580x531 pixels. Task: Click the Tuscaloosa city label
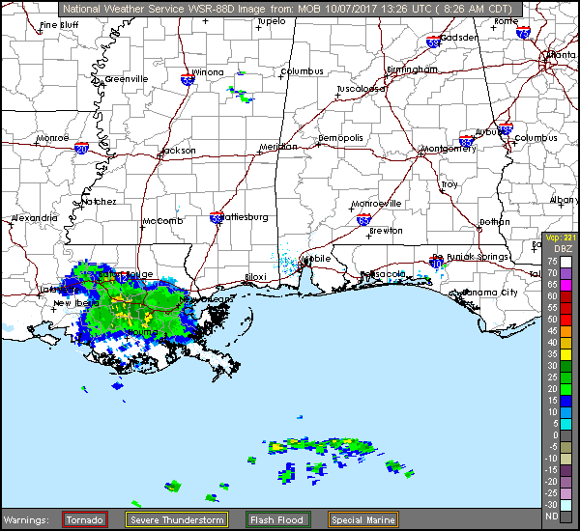(x=362, y=89)
